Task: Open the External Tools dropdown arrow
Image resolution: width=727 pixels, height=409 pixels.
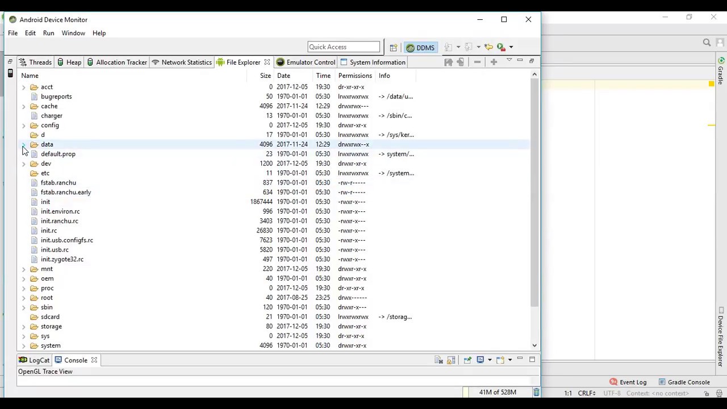Action: click(x=511, y=47)
